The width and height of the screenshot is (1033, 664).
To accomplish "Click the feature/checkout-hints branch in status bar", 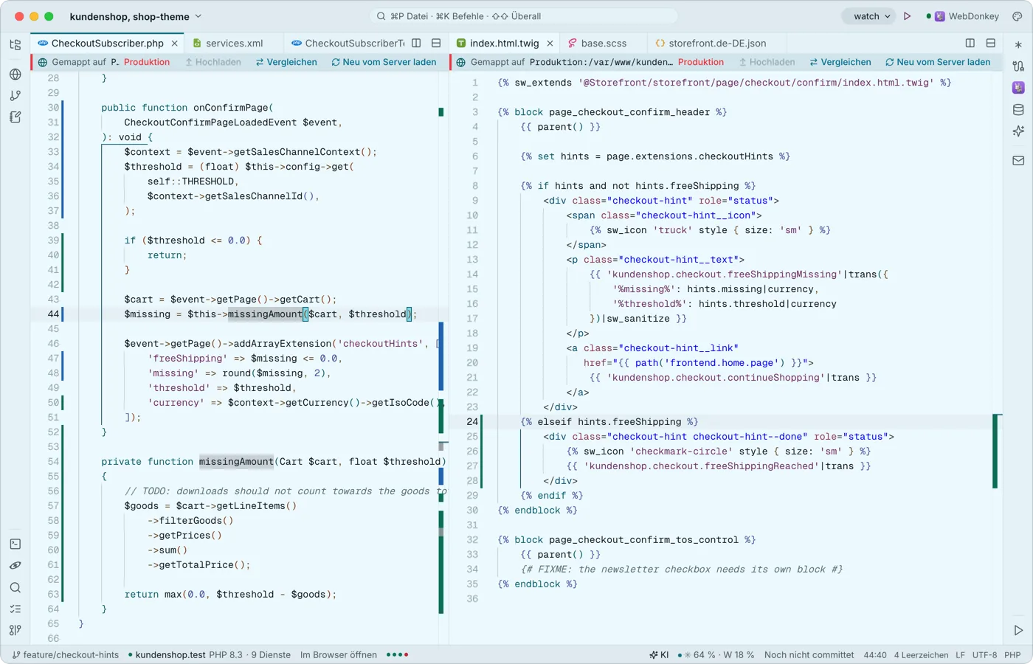I will [x=65, y=654].
